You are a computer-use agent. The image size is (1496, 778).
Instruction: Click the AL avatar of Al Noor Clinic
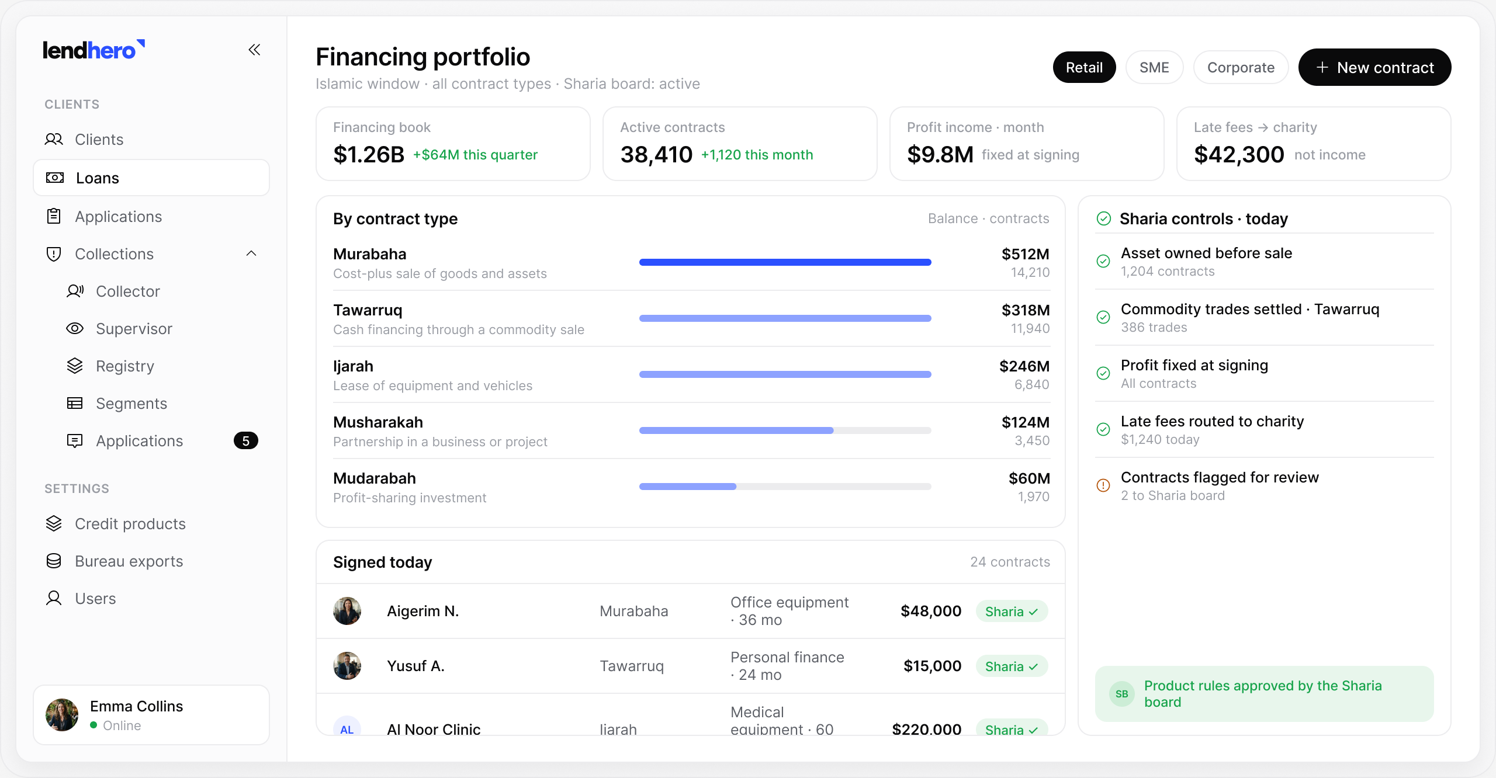coord(347,726)
